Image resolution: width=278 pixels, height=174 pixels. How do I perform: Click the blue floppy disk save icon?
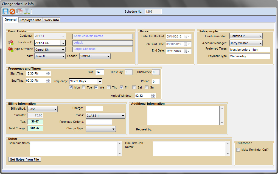point(5,12)
